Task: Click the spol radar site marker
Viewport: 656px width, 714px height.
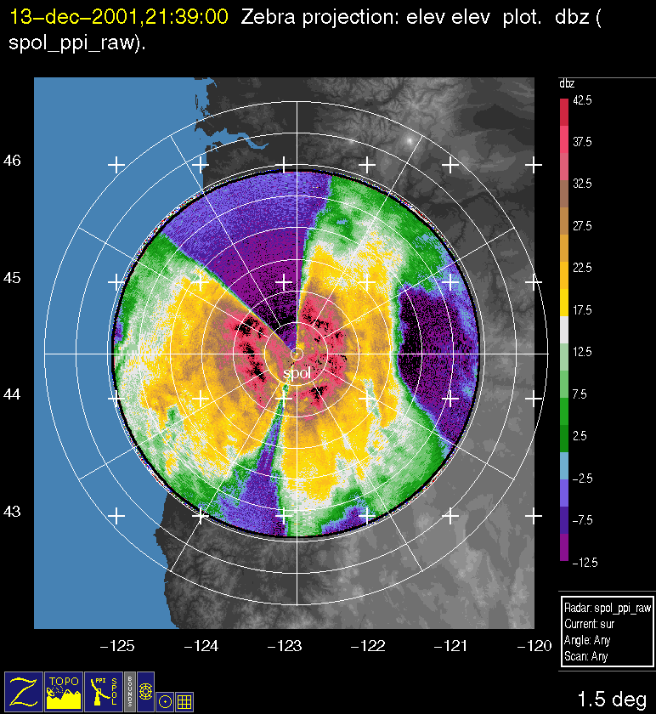Action: (296, 353)
